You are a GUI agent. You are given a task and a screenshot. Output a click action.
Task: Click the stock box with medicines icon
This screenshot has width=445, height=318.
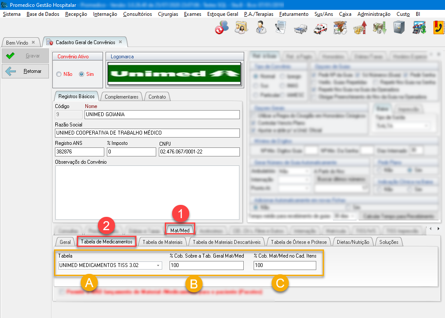[x=340, y=28]
